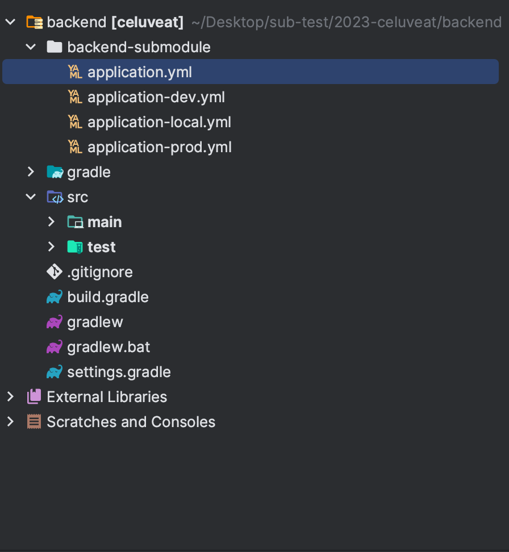
Task: Click the source folder icon beside src
Action: pos(54,196)
